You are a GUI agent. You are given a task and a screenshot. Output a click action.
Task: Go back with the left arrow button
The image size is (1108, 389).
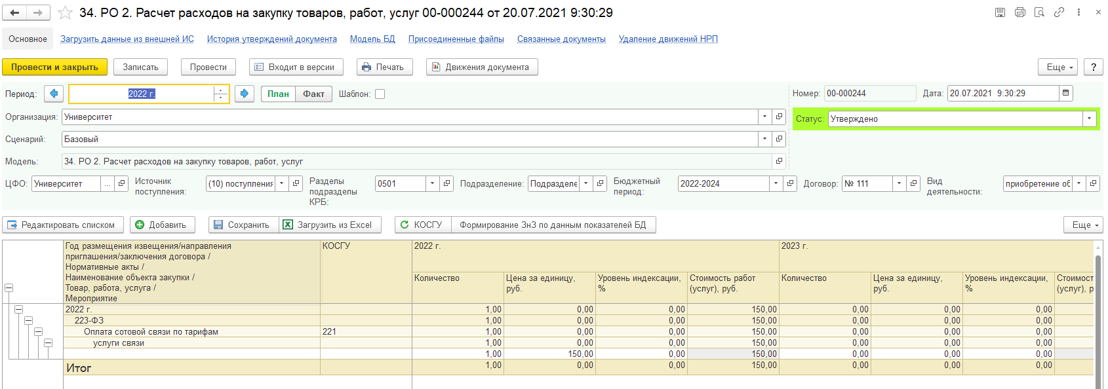[14, 12]
